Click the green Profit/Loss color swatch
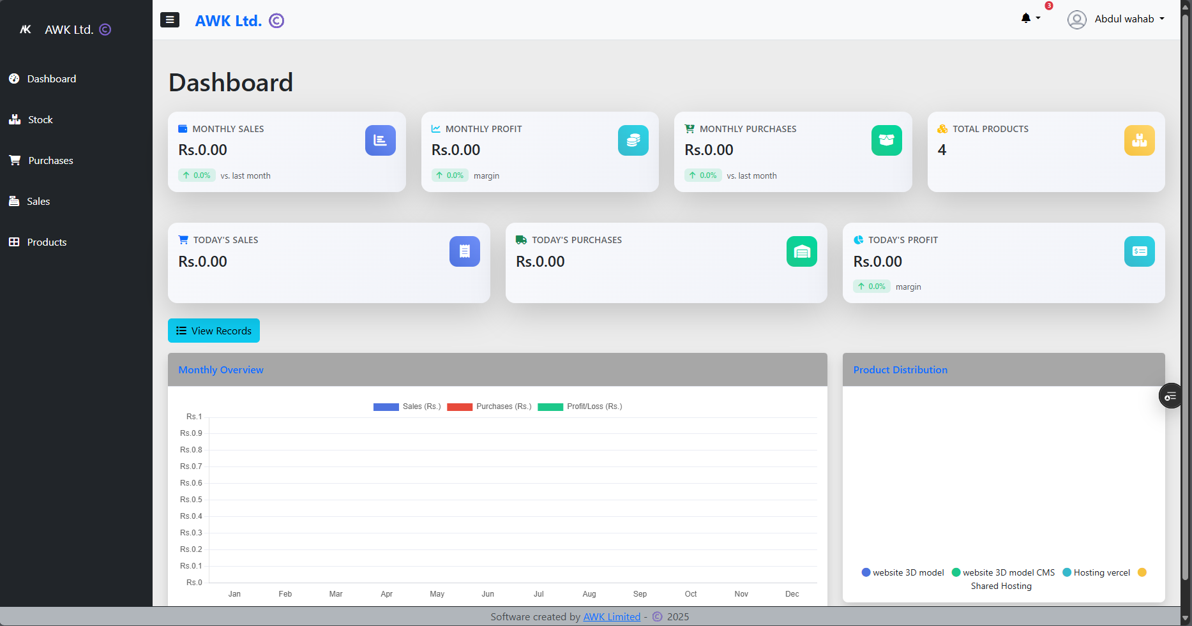Screen dimensions: 1192x626 click(550, 407)
